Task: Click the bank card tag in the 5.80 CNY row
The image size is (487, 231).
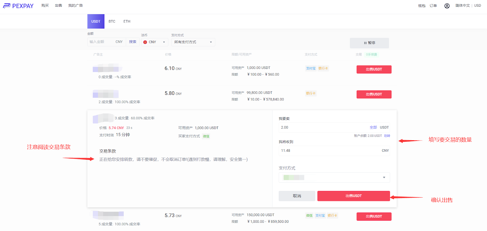Action: 311,93
